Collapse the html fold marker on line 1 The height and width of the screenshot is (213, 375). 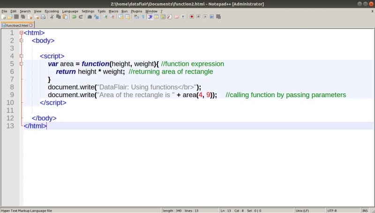click(x=21, y=33)
